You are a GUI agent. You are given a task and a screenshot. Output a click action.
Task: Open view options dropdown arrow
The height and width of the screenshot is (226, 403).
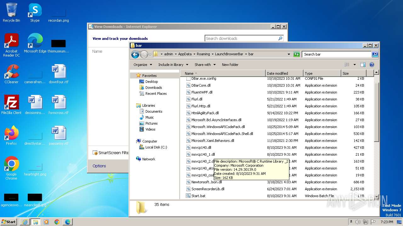(355, 65)
